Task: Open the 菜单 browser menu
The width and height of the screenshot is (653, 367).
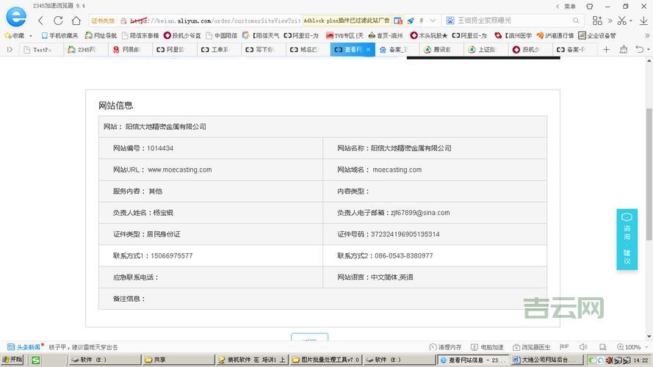Action: [570, 7]
